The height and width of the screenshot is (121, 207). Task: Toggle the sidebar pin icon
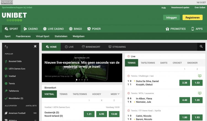click(35, 46)
